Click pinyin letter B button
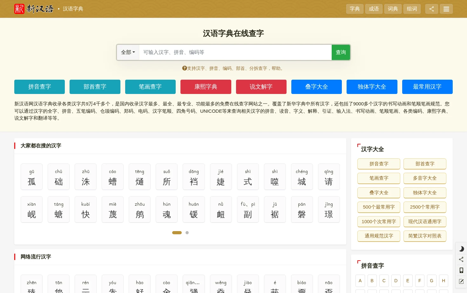Screen dimensions: 467x293 click(x=372, y=281)
